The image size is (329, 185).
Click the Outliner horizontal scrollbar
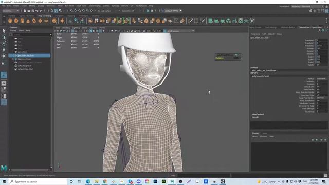click(x=29, y=170)
